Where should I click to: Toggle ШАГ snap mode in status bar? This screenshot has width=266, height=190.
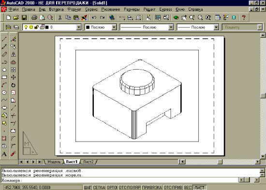(88, 188)
